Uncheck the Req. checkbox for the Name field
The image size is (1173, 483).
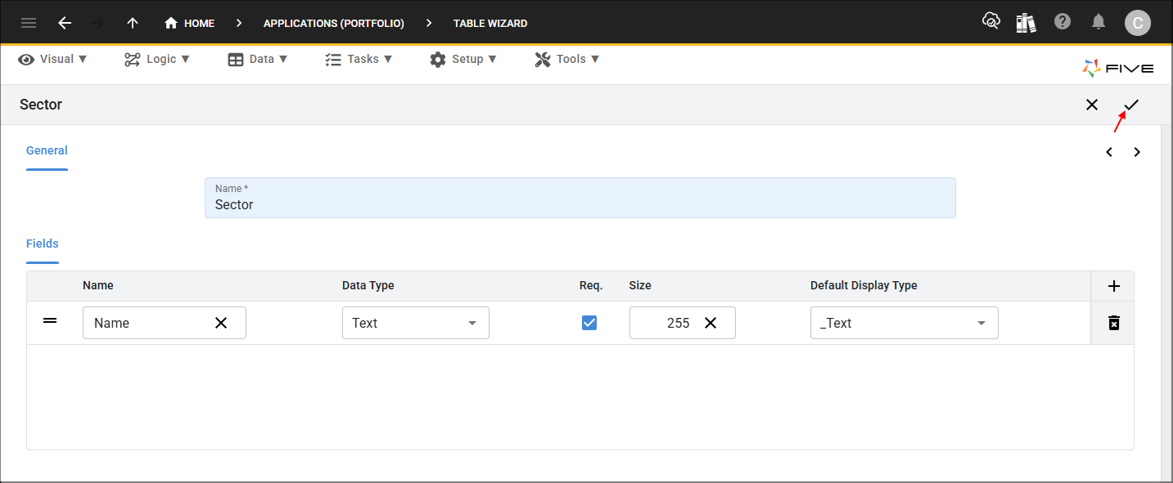coord(589,323)
